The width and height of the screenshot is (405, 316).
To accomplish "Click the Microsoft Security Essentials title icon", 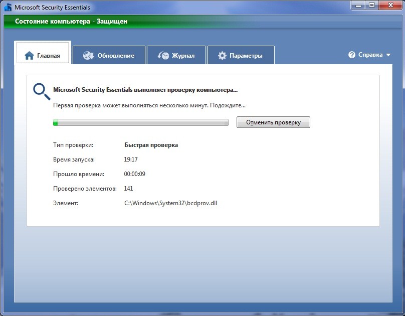I will [8, 7].
